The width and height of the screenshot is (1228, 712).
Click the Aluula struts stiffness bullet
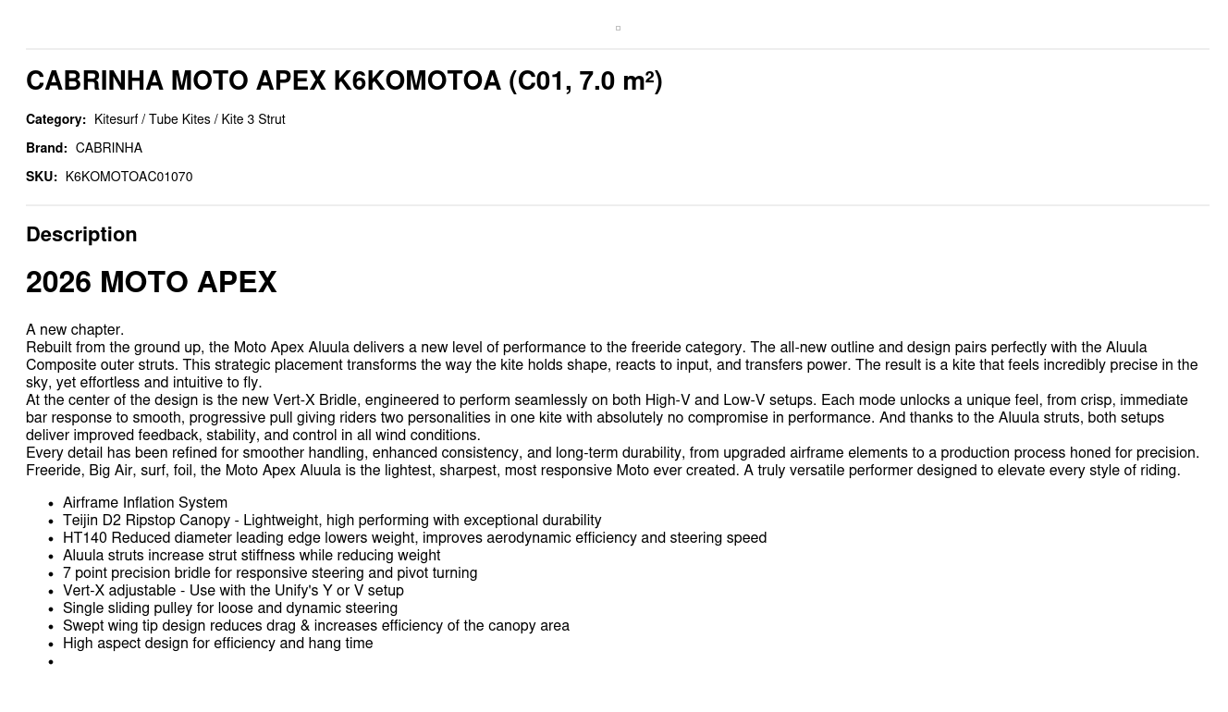click(x=252, y=556)
